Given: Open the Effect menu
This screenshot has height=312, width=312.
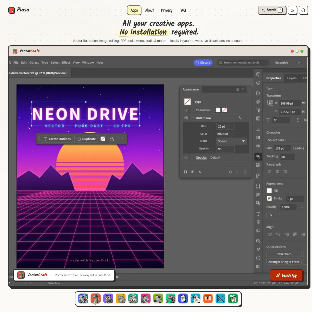Looking at the screenshot, I should [66, 63].
